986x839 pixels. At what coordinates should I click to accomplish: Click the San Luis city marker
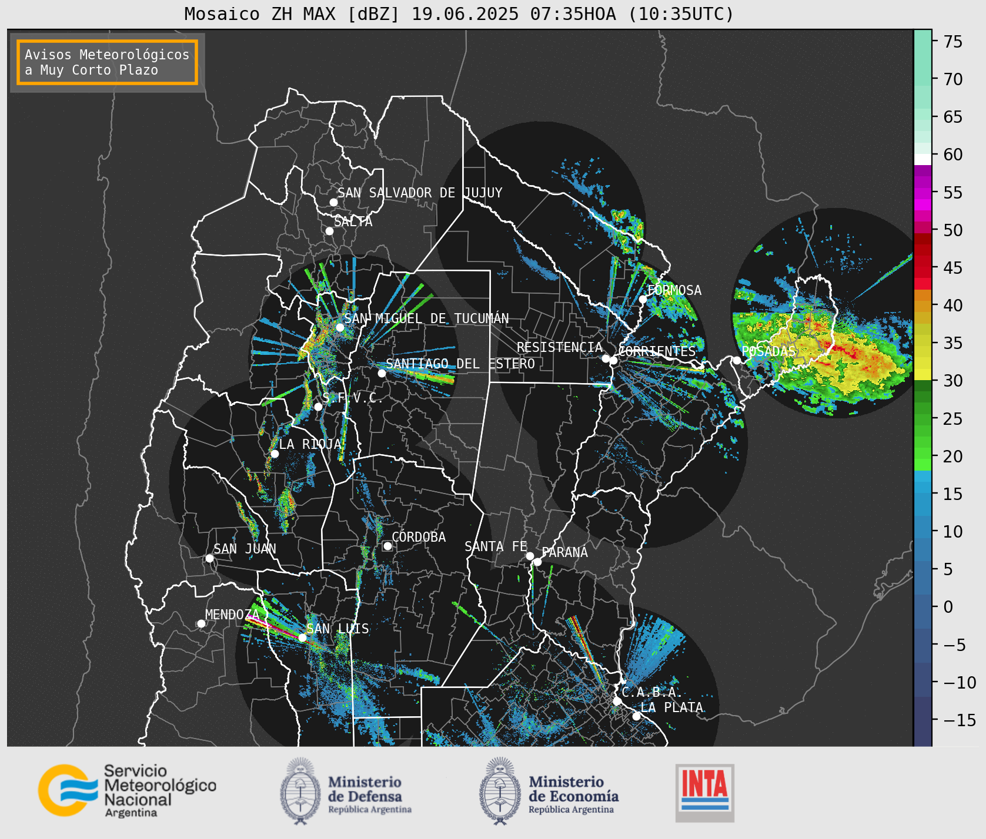coord(302,637)
